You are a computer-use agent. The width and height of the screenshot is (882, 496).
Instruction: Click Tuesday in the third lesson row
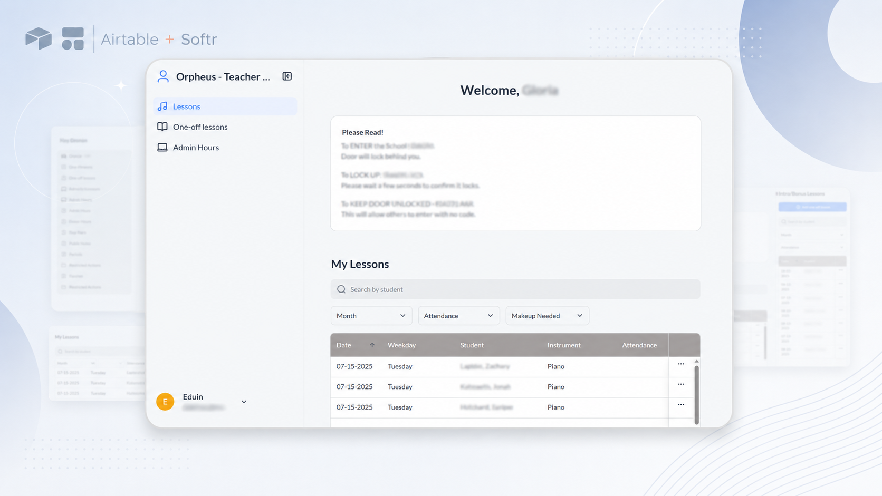(400, 407)
